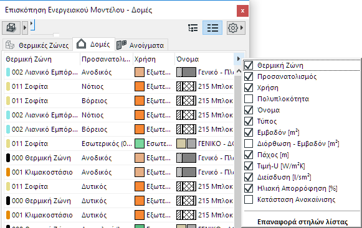Uncheck Όνομα column checkbox
Screen dimensions: 362x228
[x=249, y=110]
